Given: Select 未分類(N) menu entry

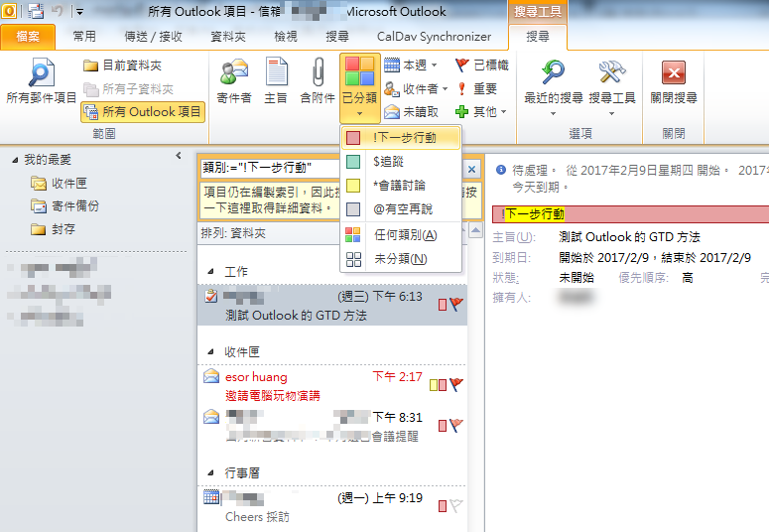Looking at the screenshot, I should (x=401, y=259).
